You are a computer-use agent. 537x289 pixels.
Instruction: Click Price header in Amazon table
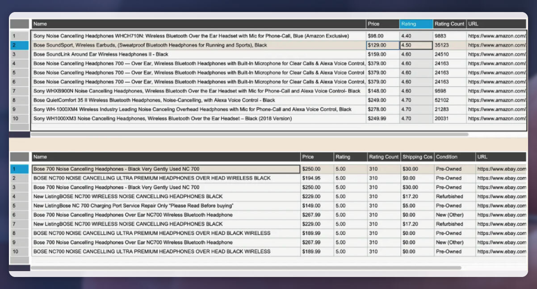pos(382,24)
